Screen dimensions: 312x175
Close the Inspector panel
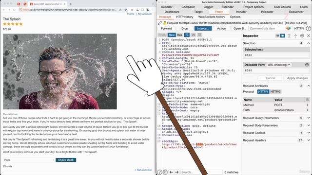(x=309, y=35)
